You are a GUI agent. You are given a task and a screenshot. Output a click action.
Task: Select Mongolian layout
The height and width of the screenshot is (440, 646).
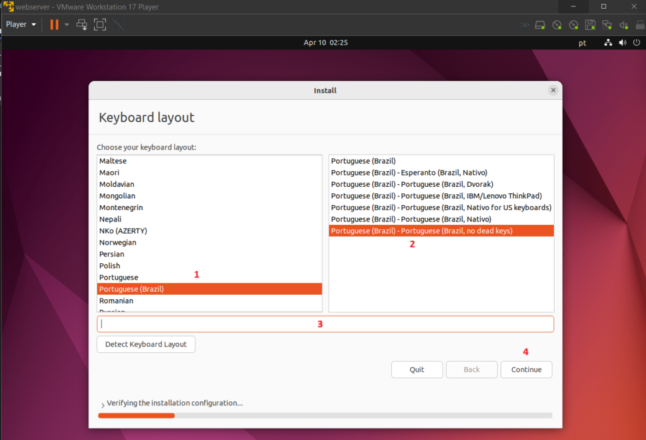click(209, 196)
